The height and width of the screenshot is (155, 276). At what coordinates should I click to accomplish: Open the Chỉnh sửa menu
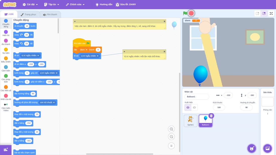tap(75, 5)
